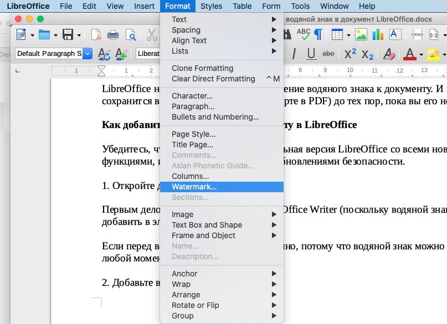Click the Insert Page Break icon
This screenshot has height=324, width=447.
coord(417,35)
